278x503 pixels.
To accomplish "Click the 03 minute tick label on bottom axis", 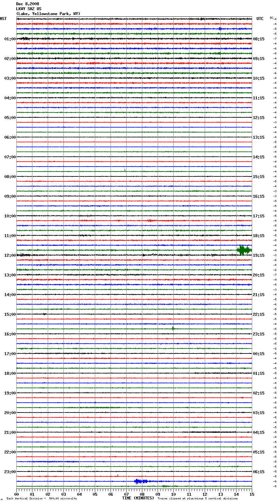I will (x=63, y=494).
